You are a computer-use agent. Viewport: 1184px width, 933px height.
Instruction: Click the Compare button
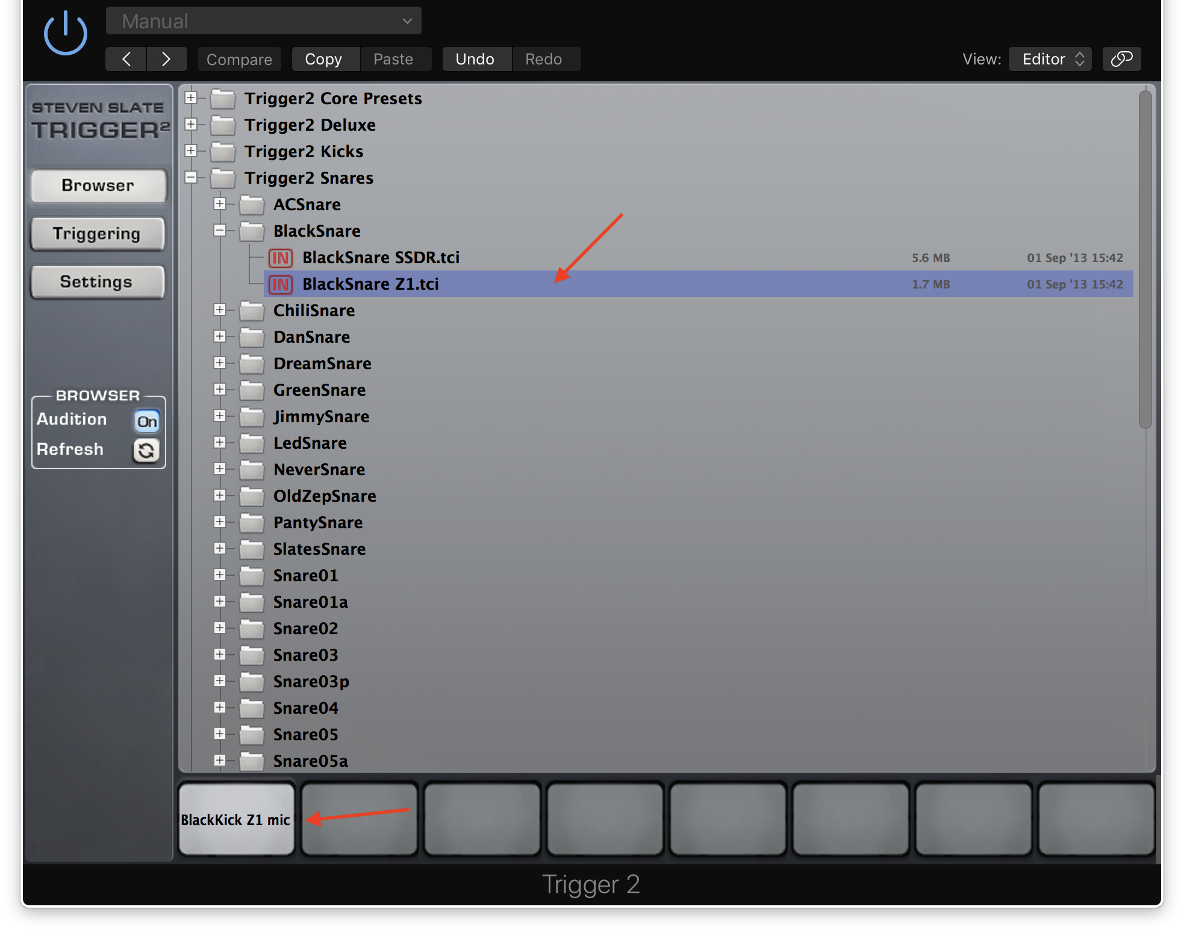(x=239, y=59)
